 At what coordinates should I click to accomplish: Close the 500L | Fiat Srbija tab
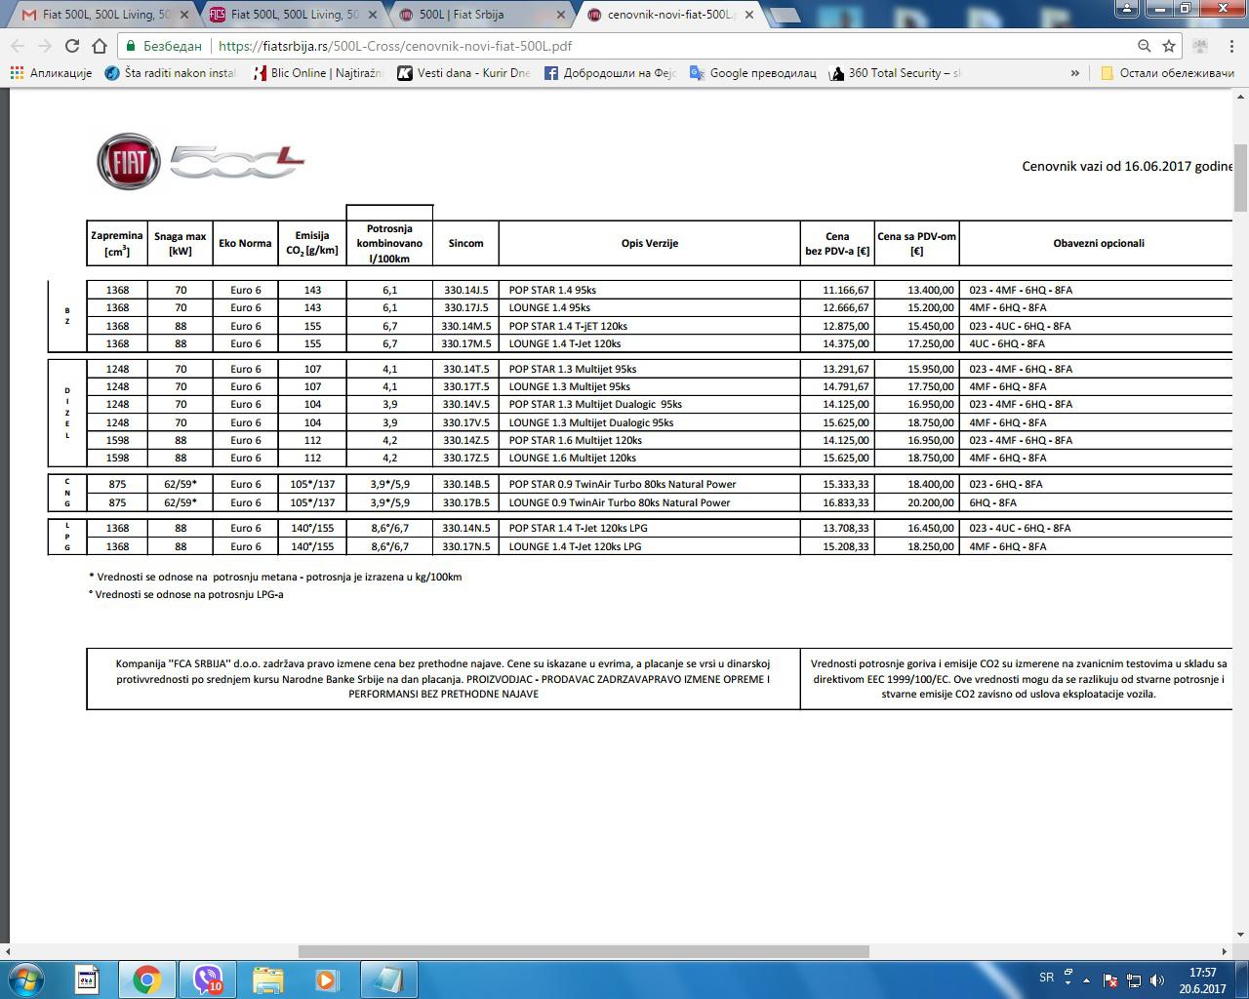point(559,15)
